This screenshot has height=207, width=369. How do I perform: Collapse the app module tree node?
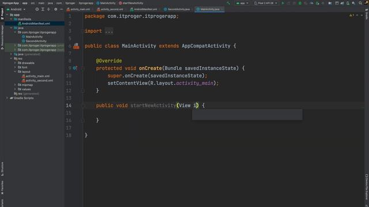click(7, 15)
